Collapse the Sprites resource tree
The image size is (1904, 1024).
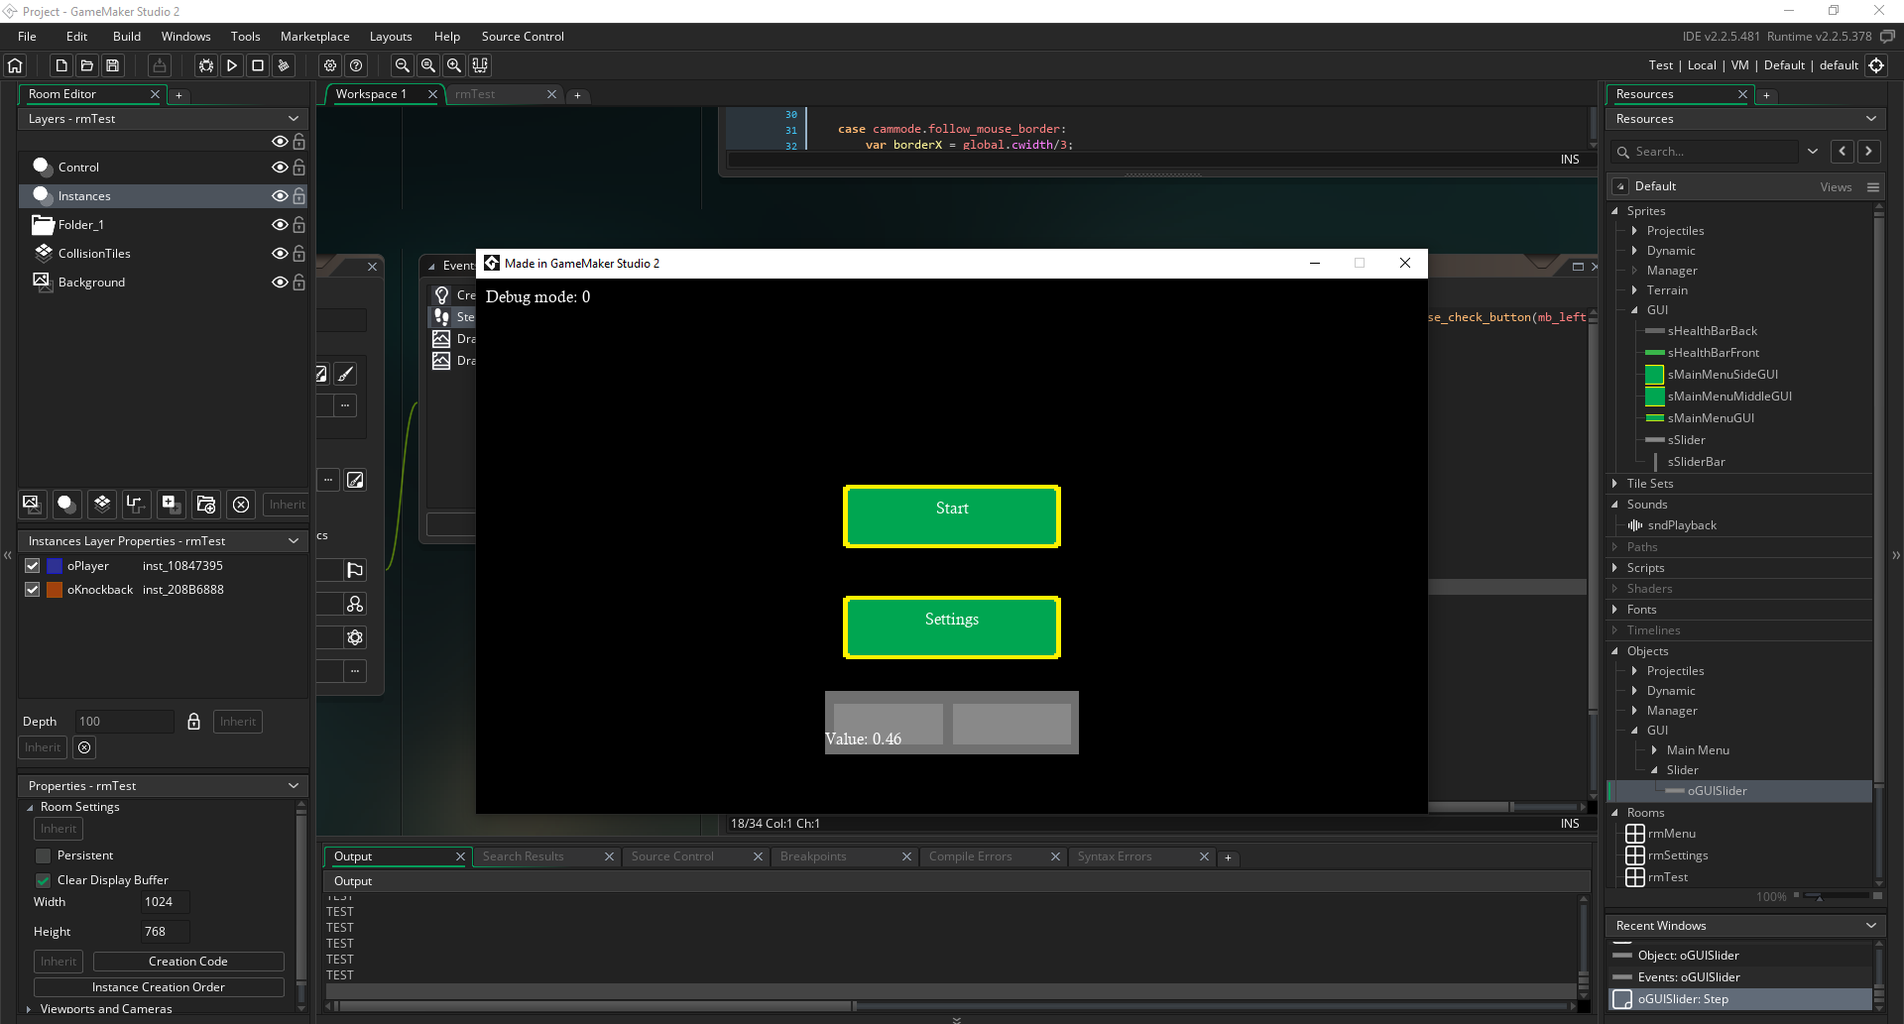pyautogui.click(x=1615, y=211)
